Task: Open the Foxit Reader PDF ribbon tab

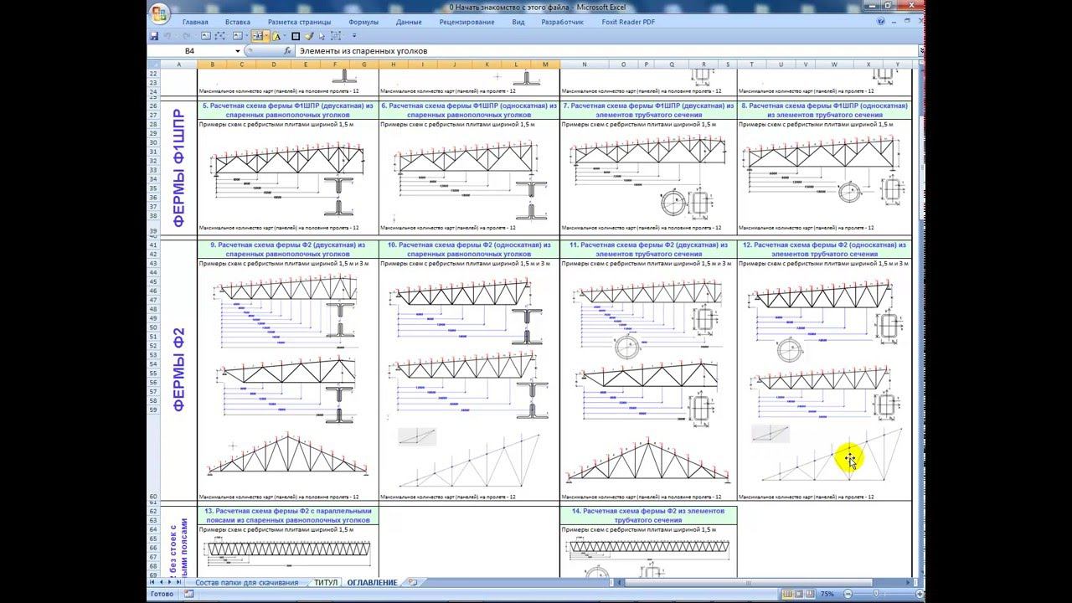Action: point(627,22)
